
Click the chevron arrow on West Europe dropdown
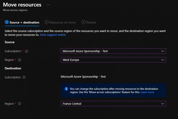coord(163,60)
